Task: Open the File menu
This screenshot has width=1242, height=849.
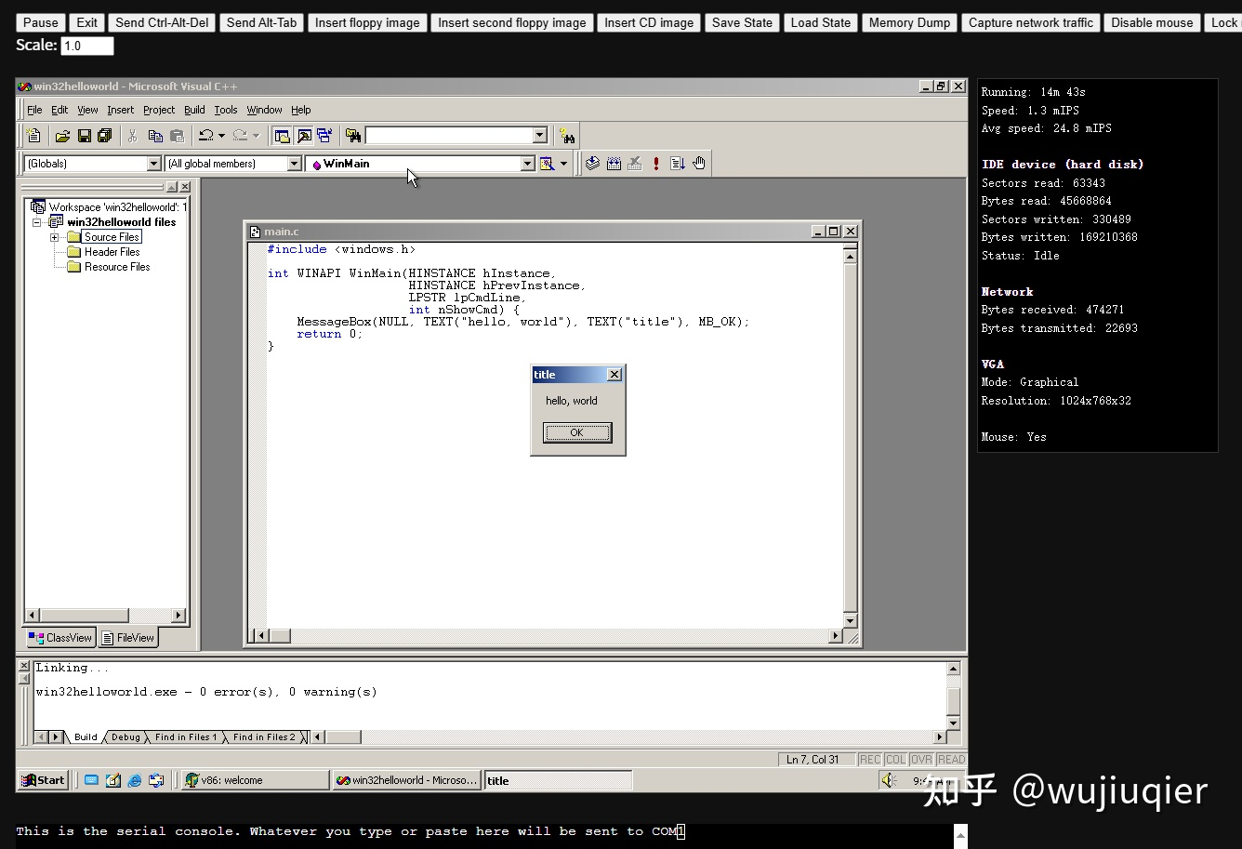Action: pos(34,110)
